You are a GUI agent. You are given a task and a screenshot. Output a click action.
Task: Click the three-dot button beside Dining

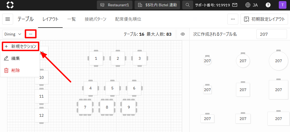point(31,34)
